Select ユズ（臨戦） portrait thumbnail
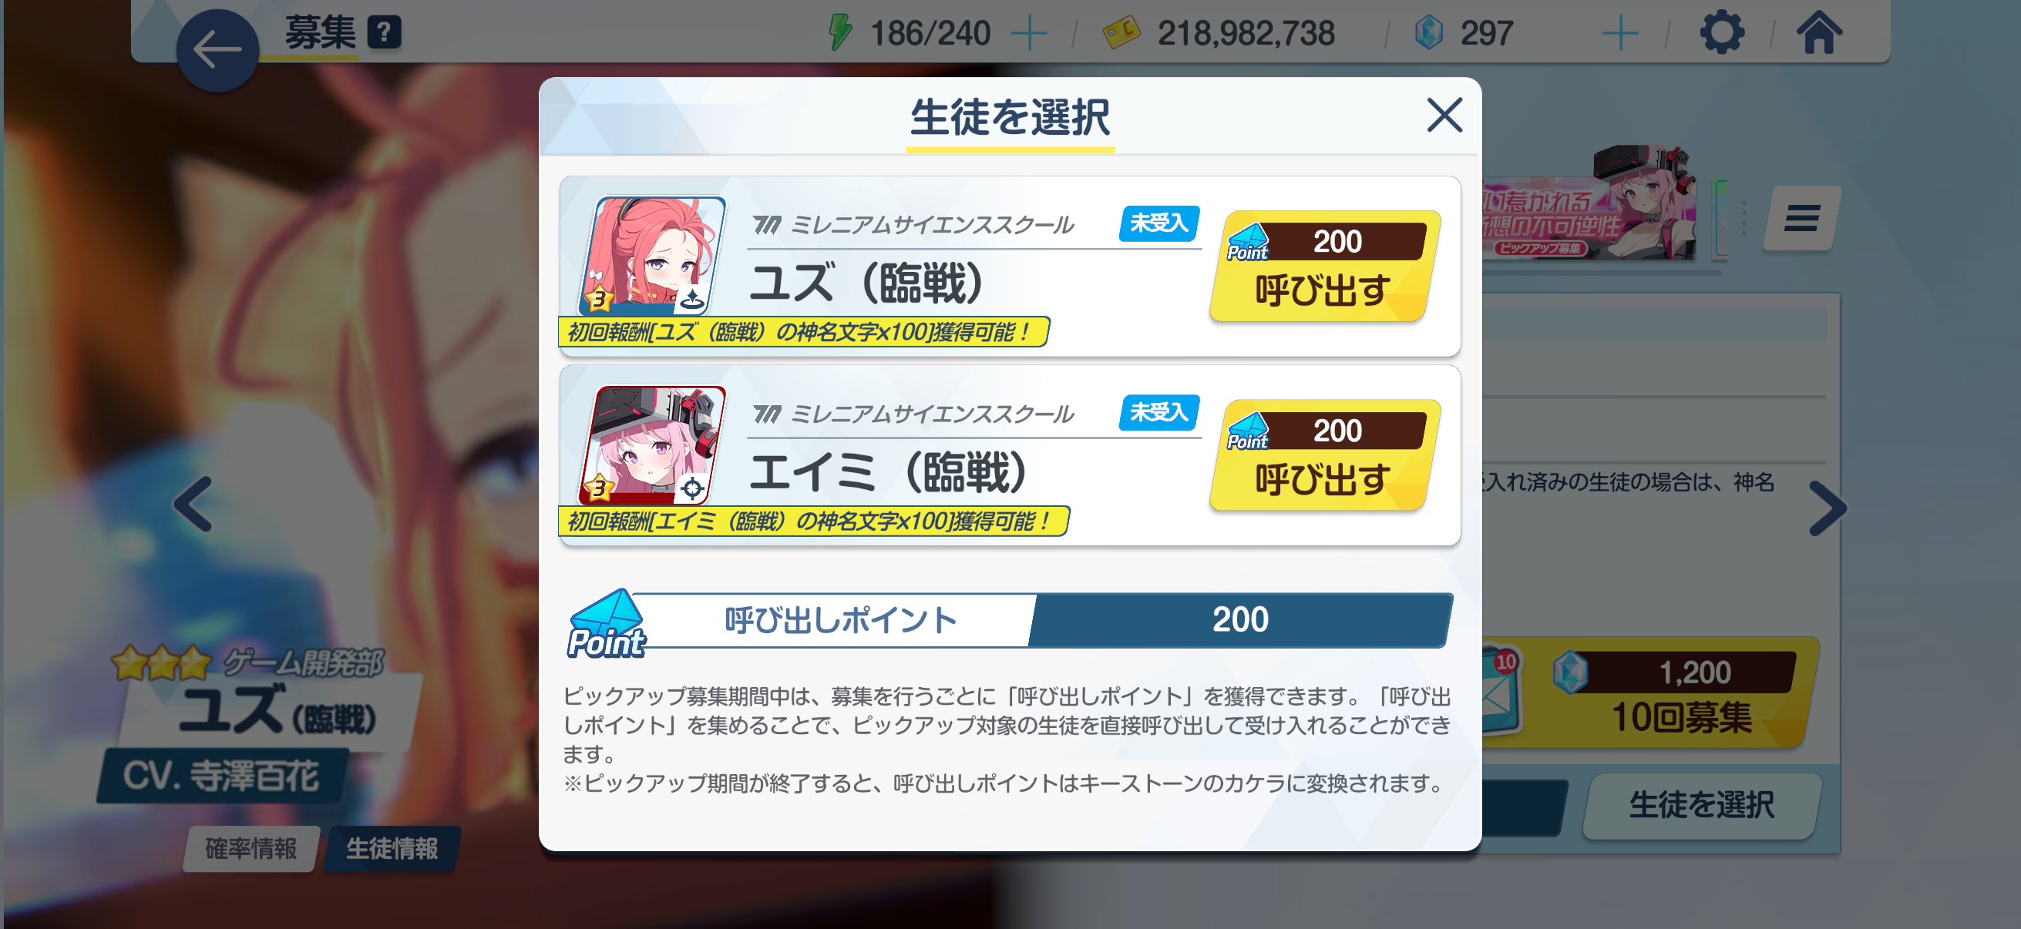This screenshot has height=929, width=2021. point(652,256)
